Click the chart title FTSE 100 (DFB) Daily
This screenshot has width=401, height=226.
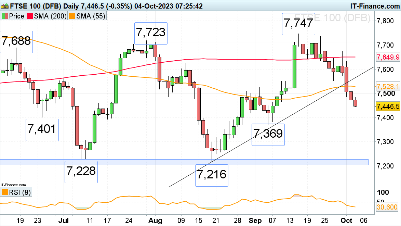[x=44, y=6]
